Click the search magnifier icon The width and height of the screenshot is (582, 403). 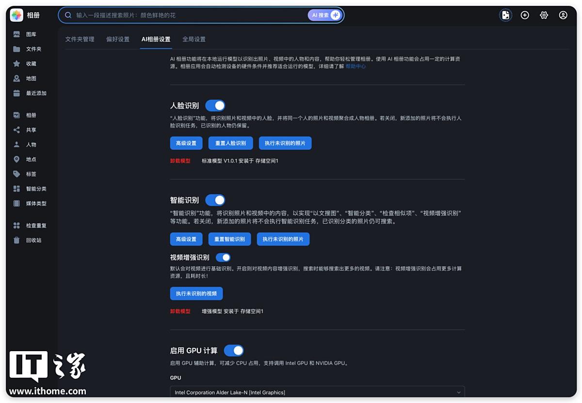click(68, 15)
